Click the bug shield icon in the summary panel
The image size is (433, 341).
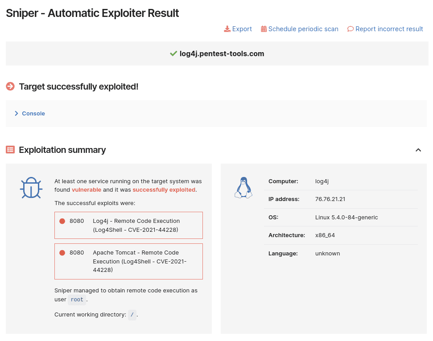[31, 187]
